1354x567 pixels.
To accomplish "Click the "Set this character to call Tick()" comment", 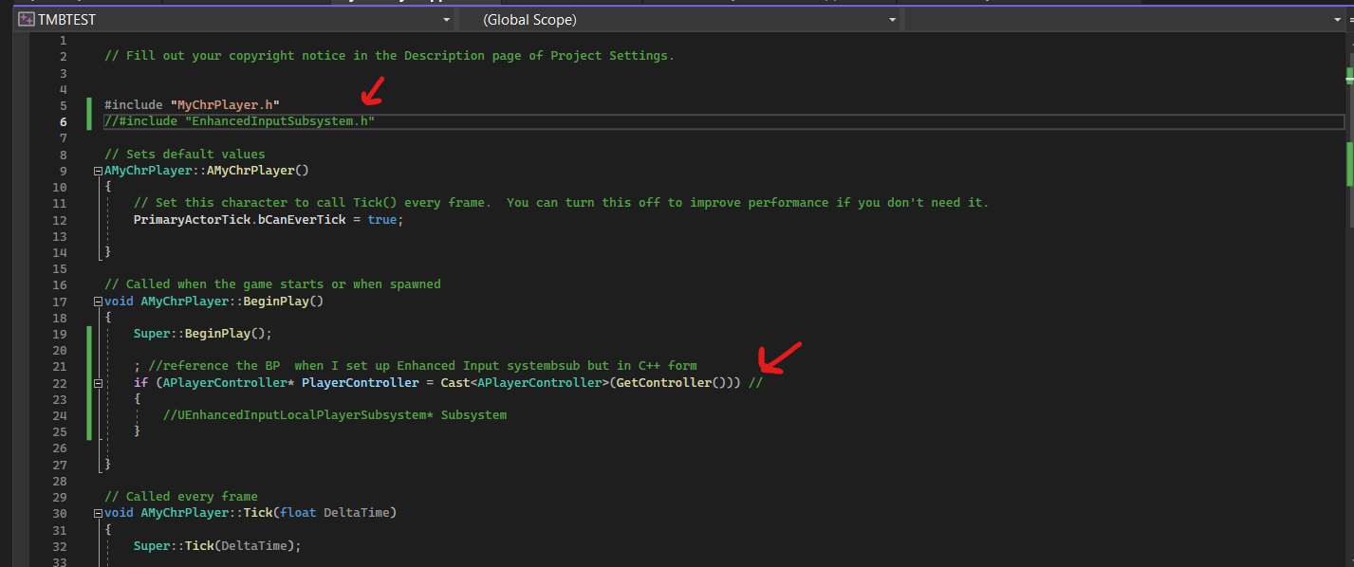I will (x=561, y=203).
